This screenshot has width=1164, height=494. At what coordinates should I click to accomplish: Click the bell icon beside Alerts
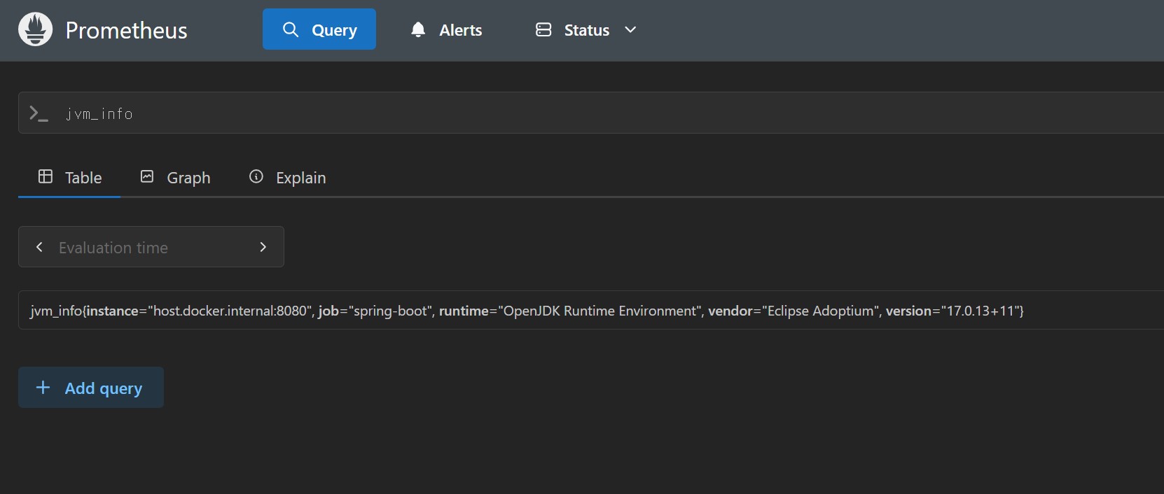(418, 29)
